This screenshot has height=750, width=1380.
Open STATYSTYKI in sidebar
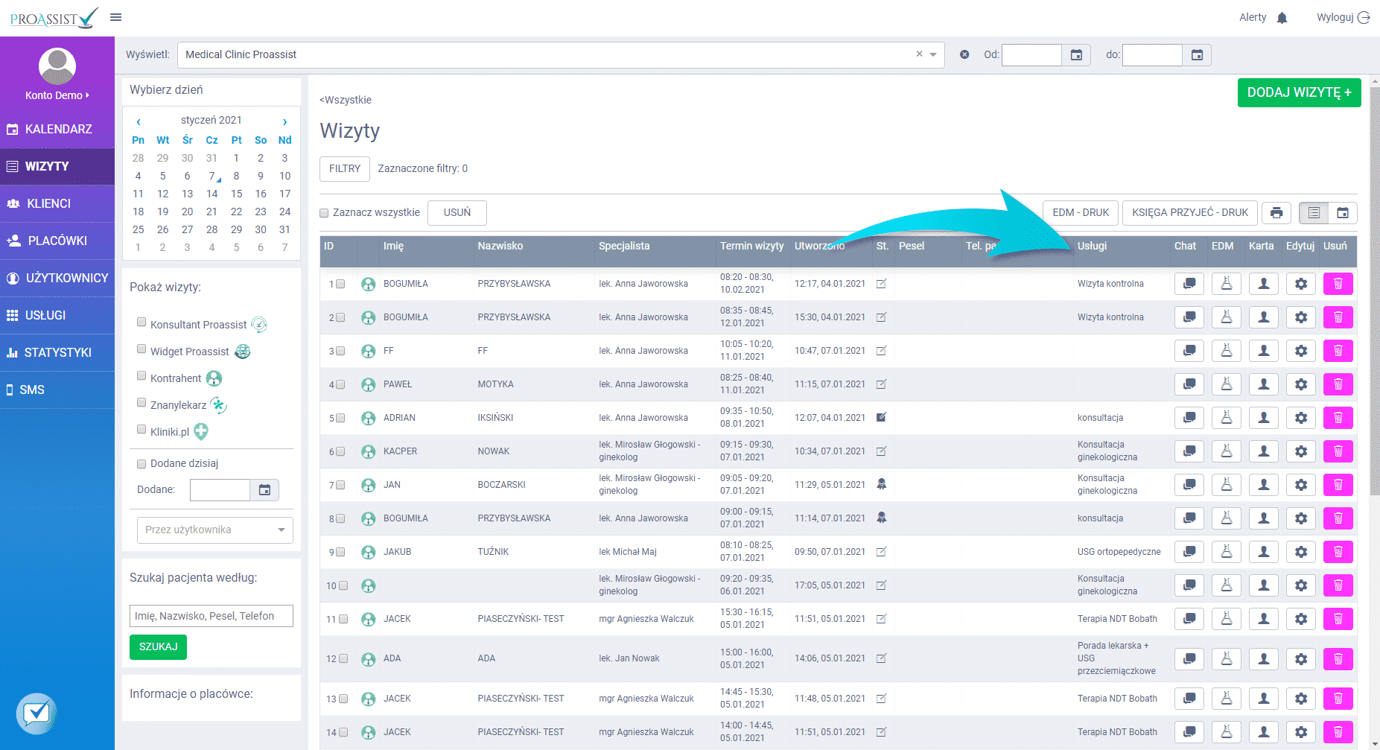click(x=57, y=352)
